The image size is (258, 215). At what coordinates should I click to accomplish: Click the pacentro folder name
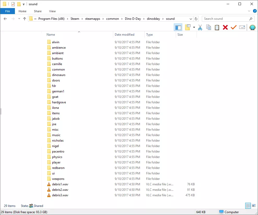[x=58, y=151]
